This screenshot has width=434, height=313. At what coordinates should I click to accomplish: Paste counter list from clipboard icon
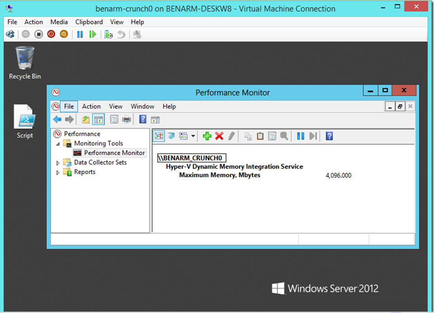(x=260, y=136)
